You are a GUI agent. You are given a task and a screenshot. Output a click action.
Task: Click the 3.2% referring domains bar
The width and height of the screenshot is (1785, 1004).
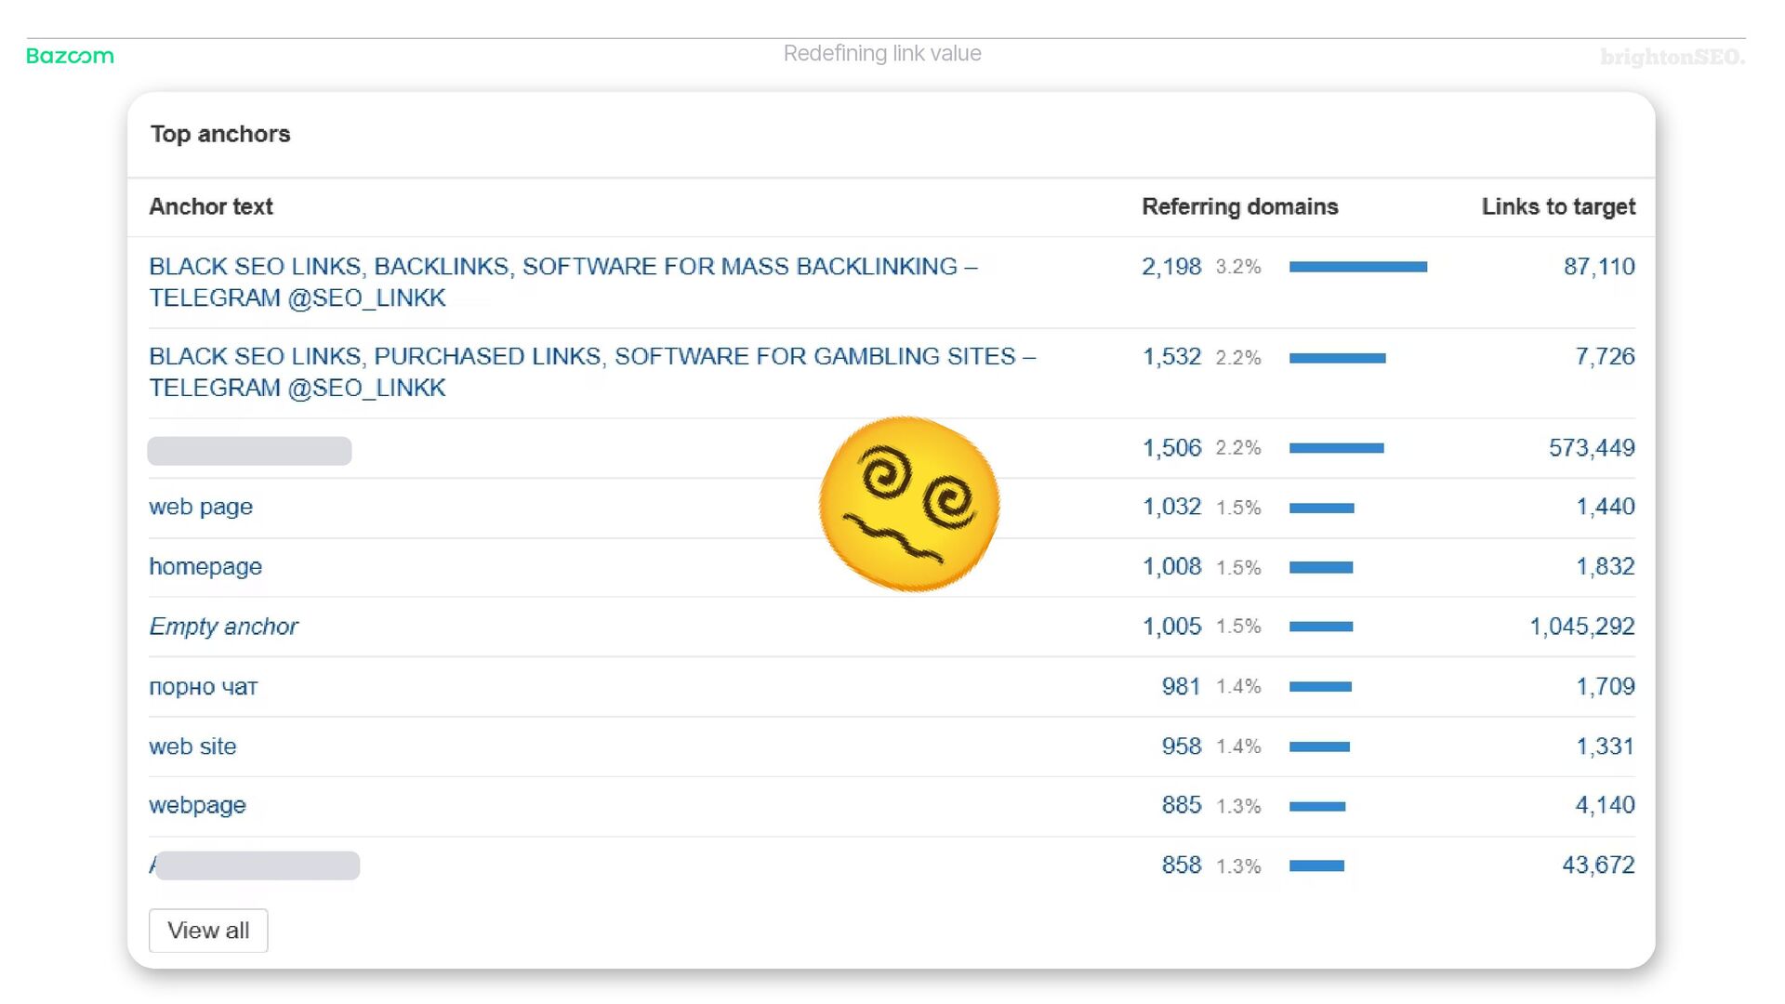1357,267
